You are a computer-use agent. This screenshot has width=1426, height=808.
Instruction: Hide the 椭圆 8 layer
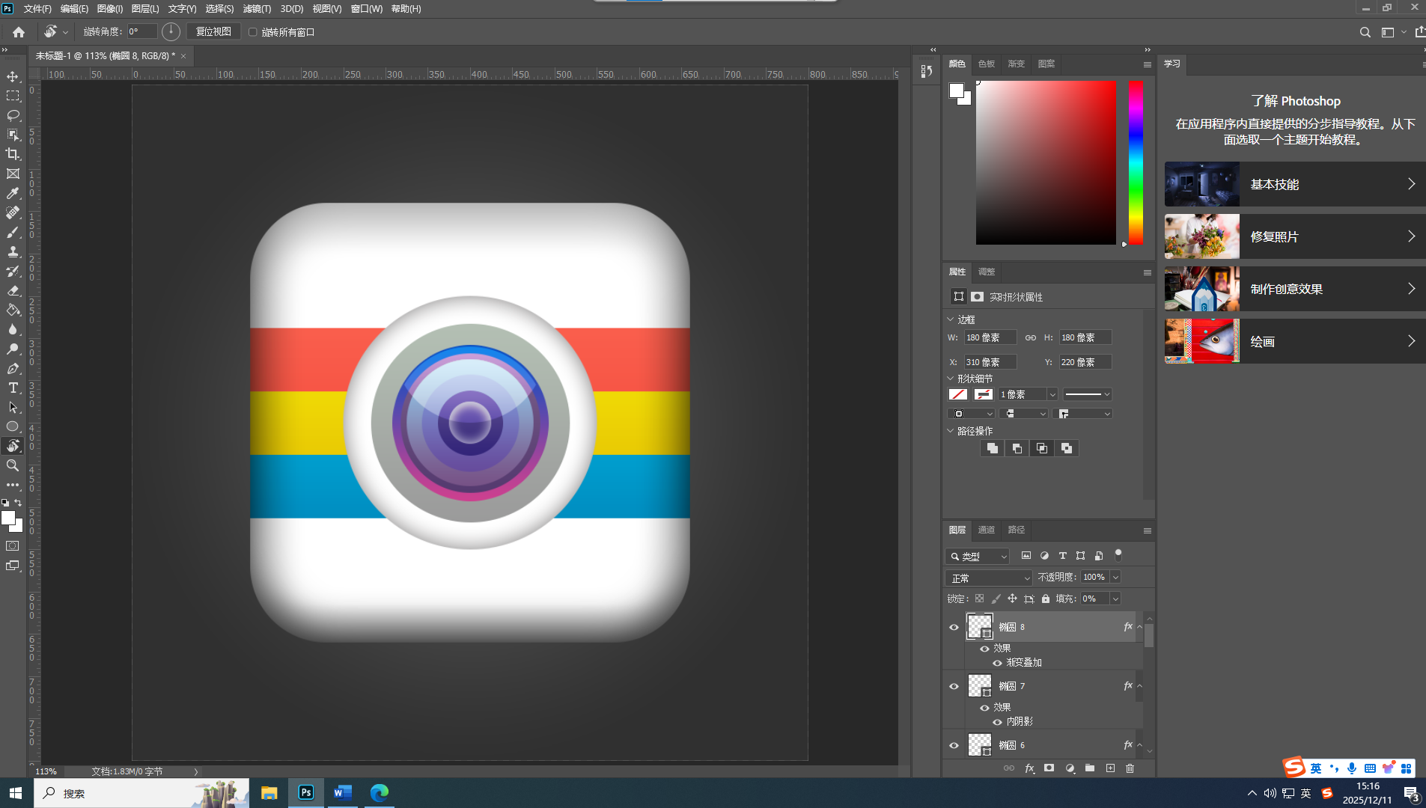pyautogui.click(x=954, y=627)
